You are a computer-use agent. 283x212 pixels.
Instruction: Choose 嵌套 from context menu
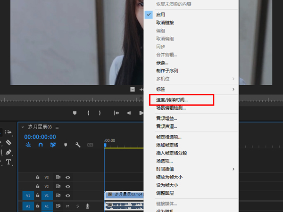pyautogui.click(x=162, y=63)
